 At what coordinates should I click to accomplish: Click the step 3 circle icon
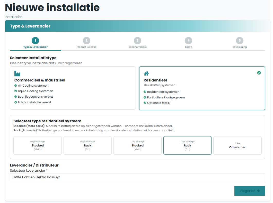[x=138, y=41]
